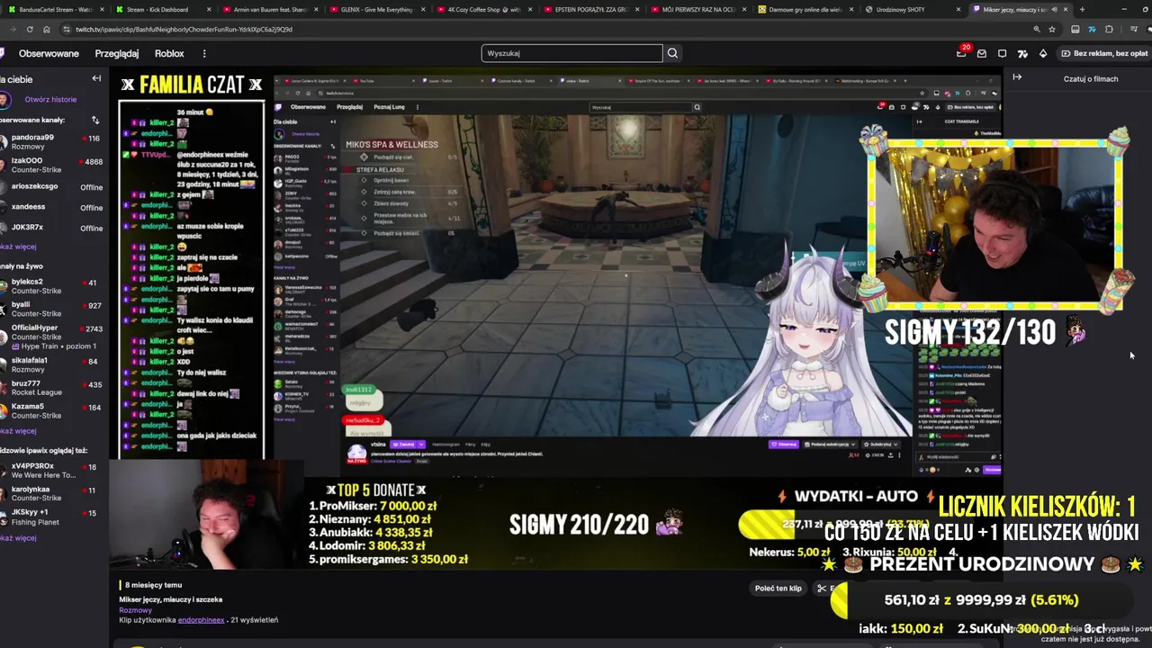Open the Obserwowane tab
1152x648 pixels.
[x=49, y=54]
